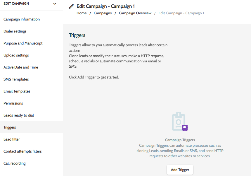Image resolution: width=251 pixels, height=176 pixels.
Task: Open Campaigns from the breadcrumb trail
Action: click(x=103, y=13)
